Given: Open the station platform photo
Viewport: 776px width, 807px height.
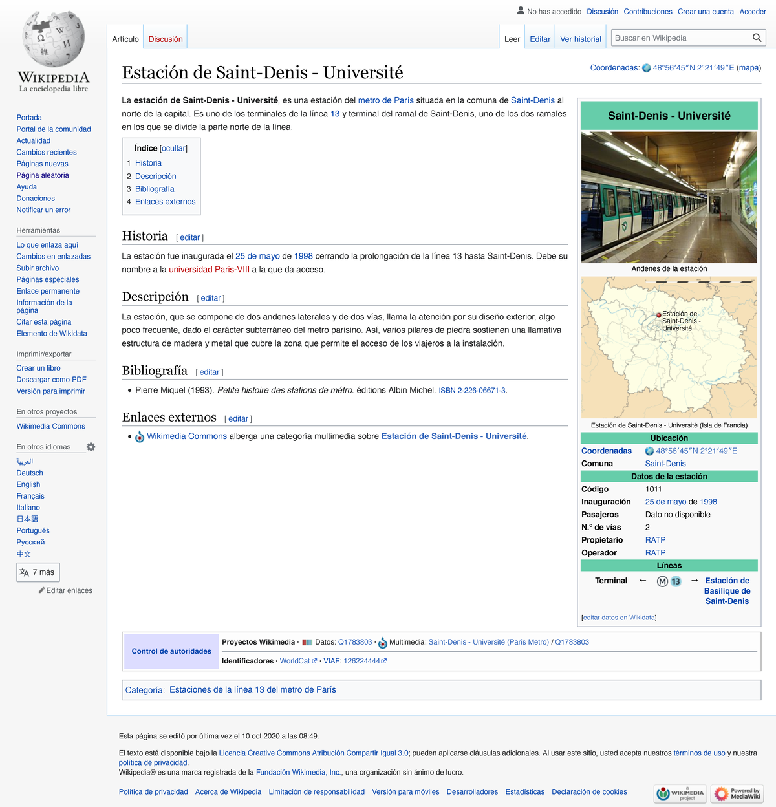Looking at the screenshot, I should tap(669, 195).
